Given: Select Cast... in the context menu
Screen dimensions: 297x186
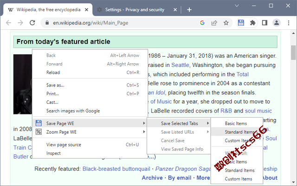Looking at the screenshot, I should 90,102.
